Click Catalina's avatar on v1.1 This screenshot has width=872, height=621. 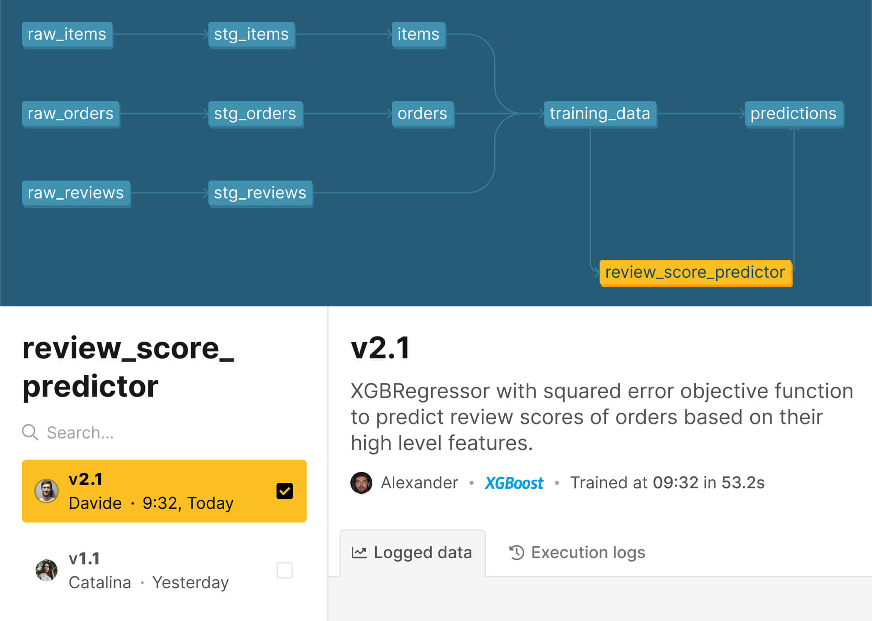point(47,570)
